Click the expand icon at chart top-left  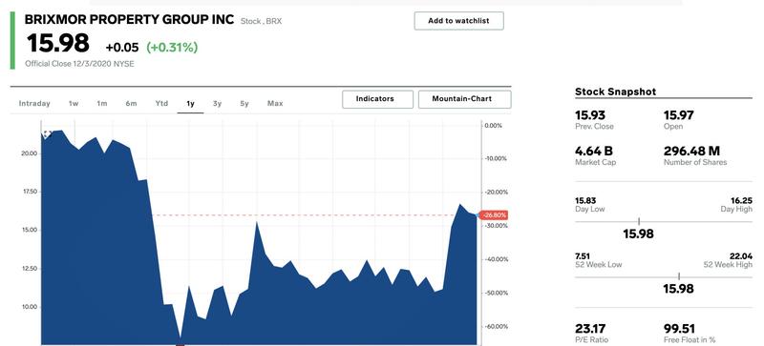tap(47, 134)
